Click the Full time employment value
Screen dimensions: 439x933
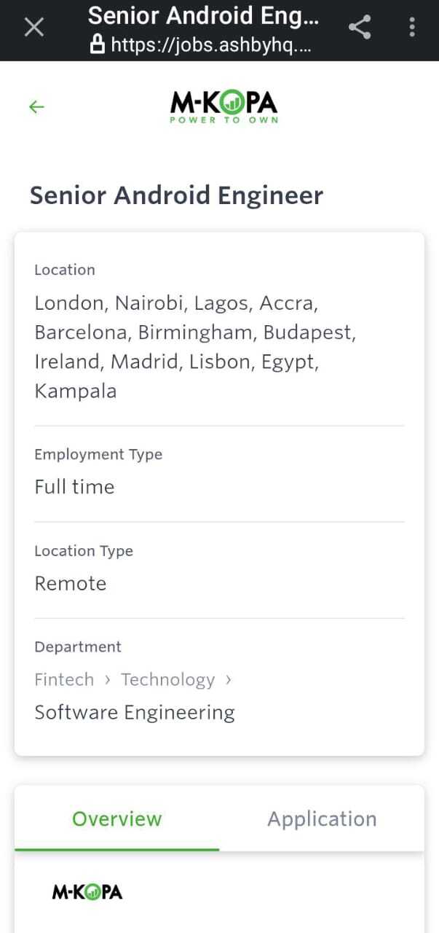click(x=74, y=487)
